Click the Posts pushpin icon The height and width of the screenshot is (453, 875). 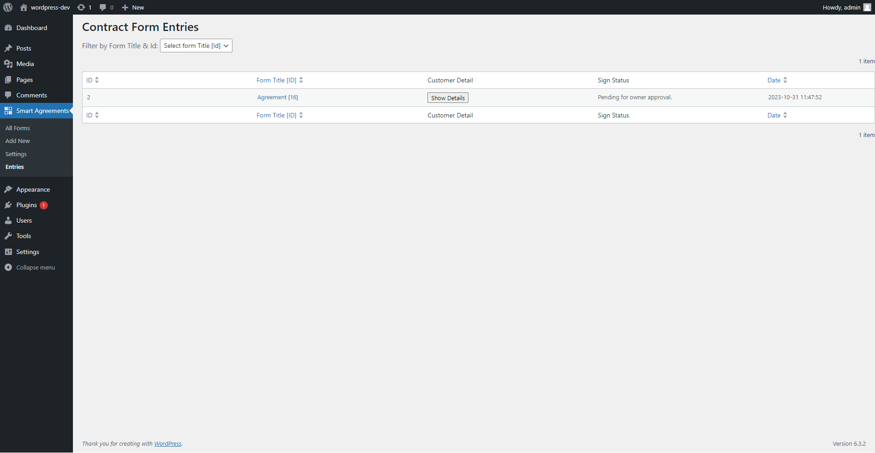point(8,48)
